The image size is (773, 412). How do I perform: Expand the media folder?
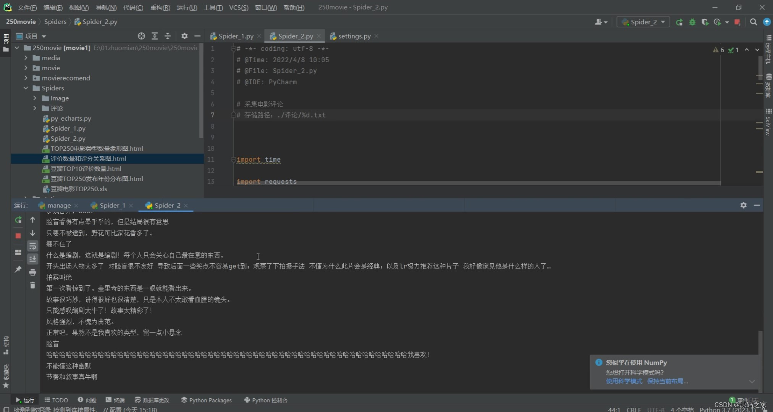[26, 58]
